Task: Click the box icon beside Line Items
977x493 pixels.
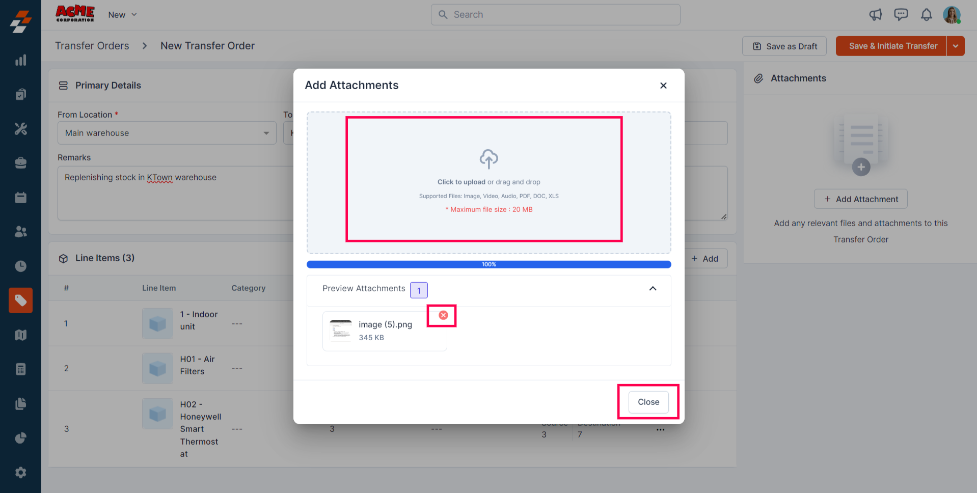Action: 63,258
